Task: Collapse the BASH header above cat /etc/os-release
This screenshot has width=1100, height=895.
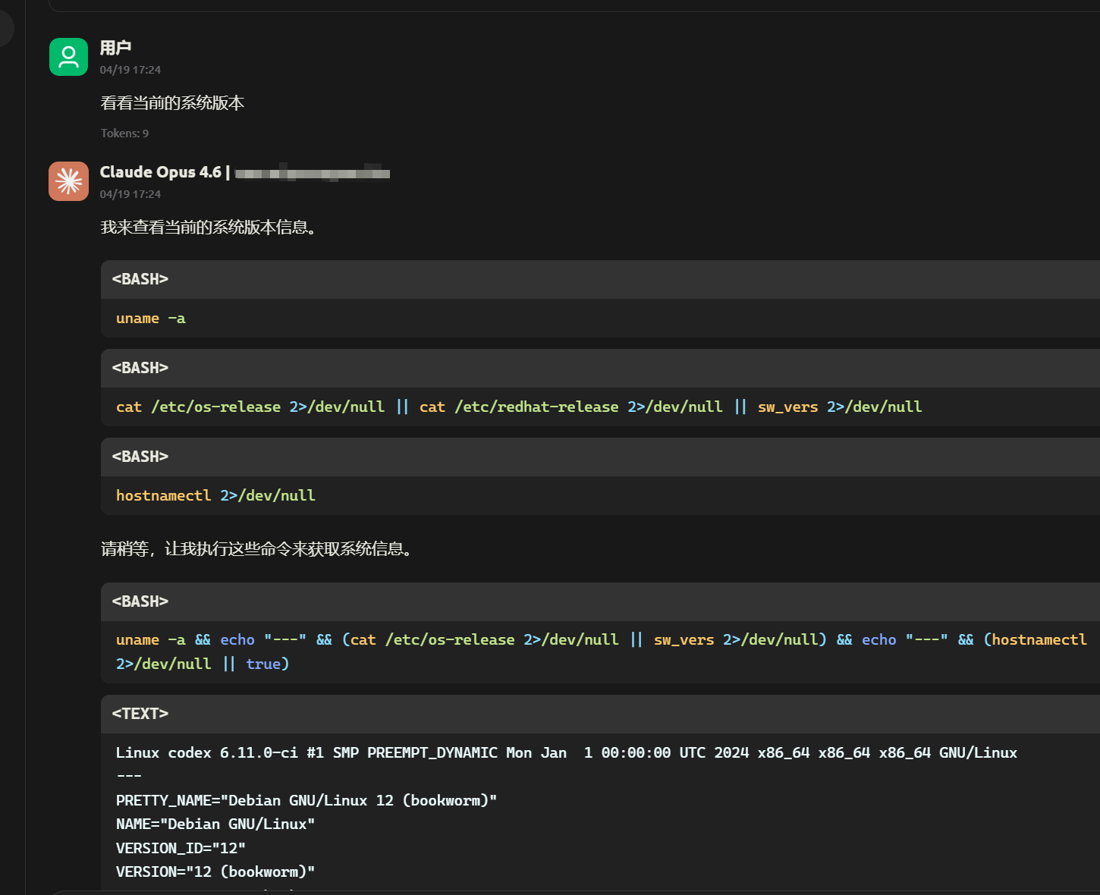Action: click(x=600, y=368)
